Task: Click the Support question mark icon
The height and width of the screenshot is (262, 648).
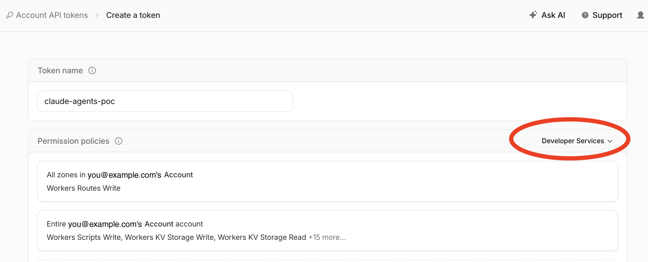Action: [585, 15]
